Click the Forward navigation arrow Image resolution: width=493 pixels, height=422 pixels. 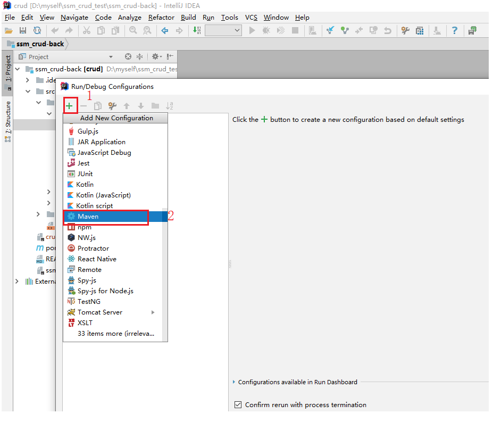(179, 30)
